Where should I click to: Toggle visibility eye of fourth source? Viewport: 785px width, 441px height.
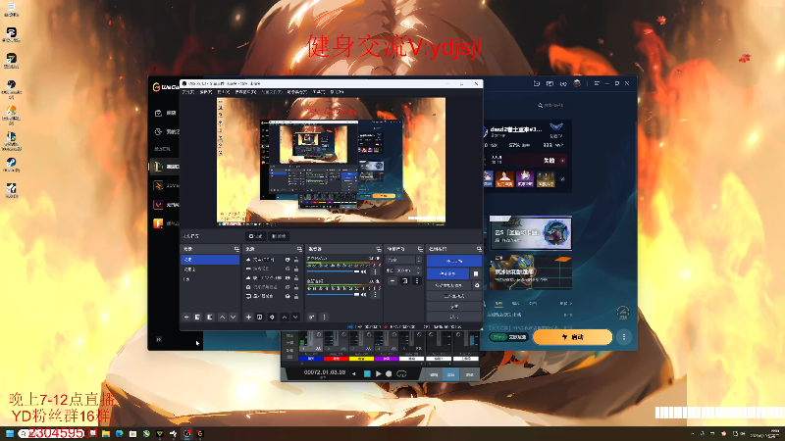[288, 287]
